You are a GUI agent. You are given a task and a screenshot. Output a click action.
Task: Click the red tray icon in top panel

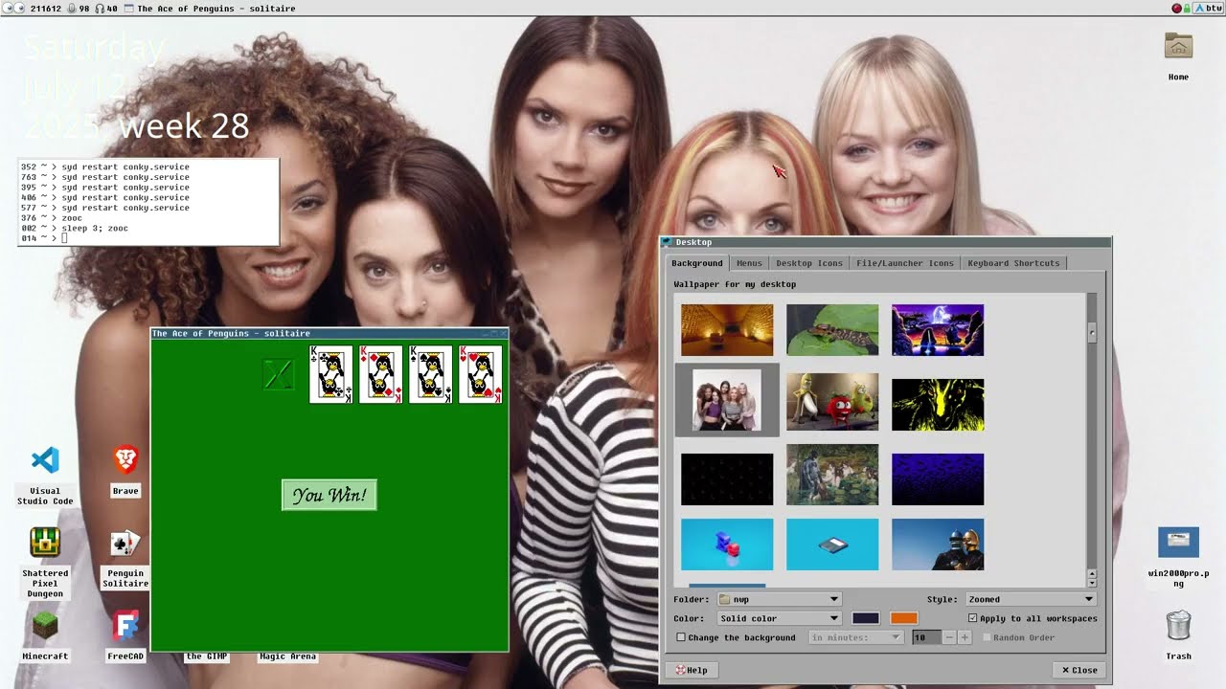coord(1177,8)
